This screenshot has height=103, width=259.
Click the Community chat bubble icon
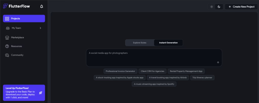click(x=7, y=55)
